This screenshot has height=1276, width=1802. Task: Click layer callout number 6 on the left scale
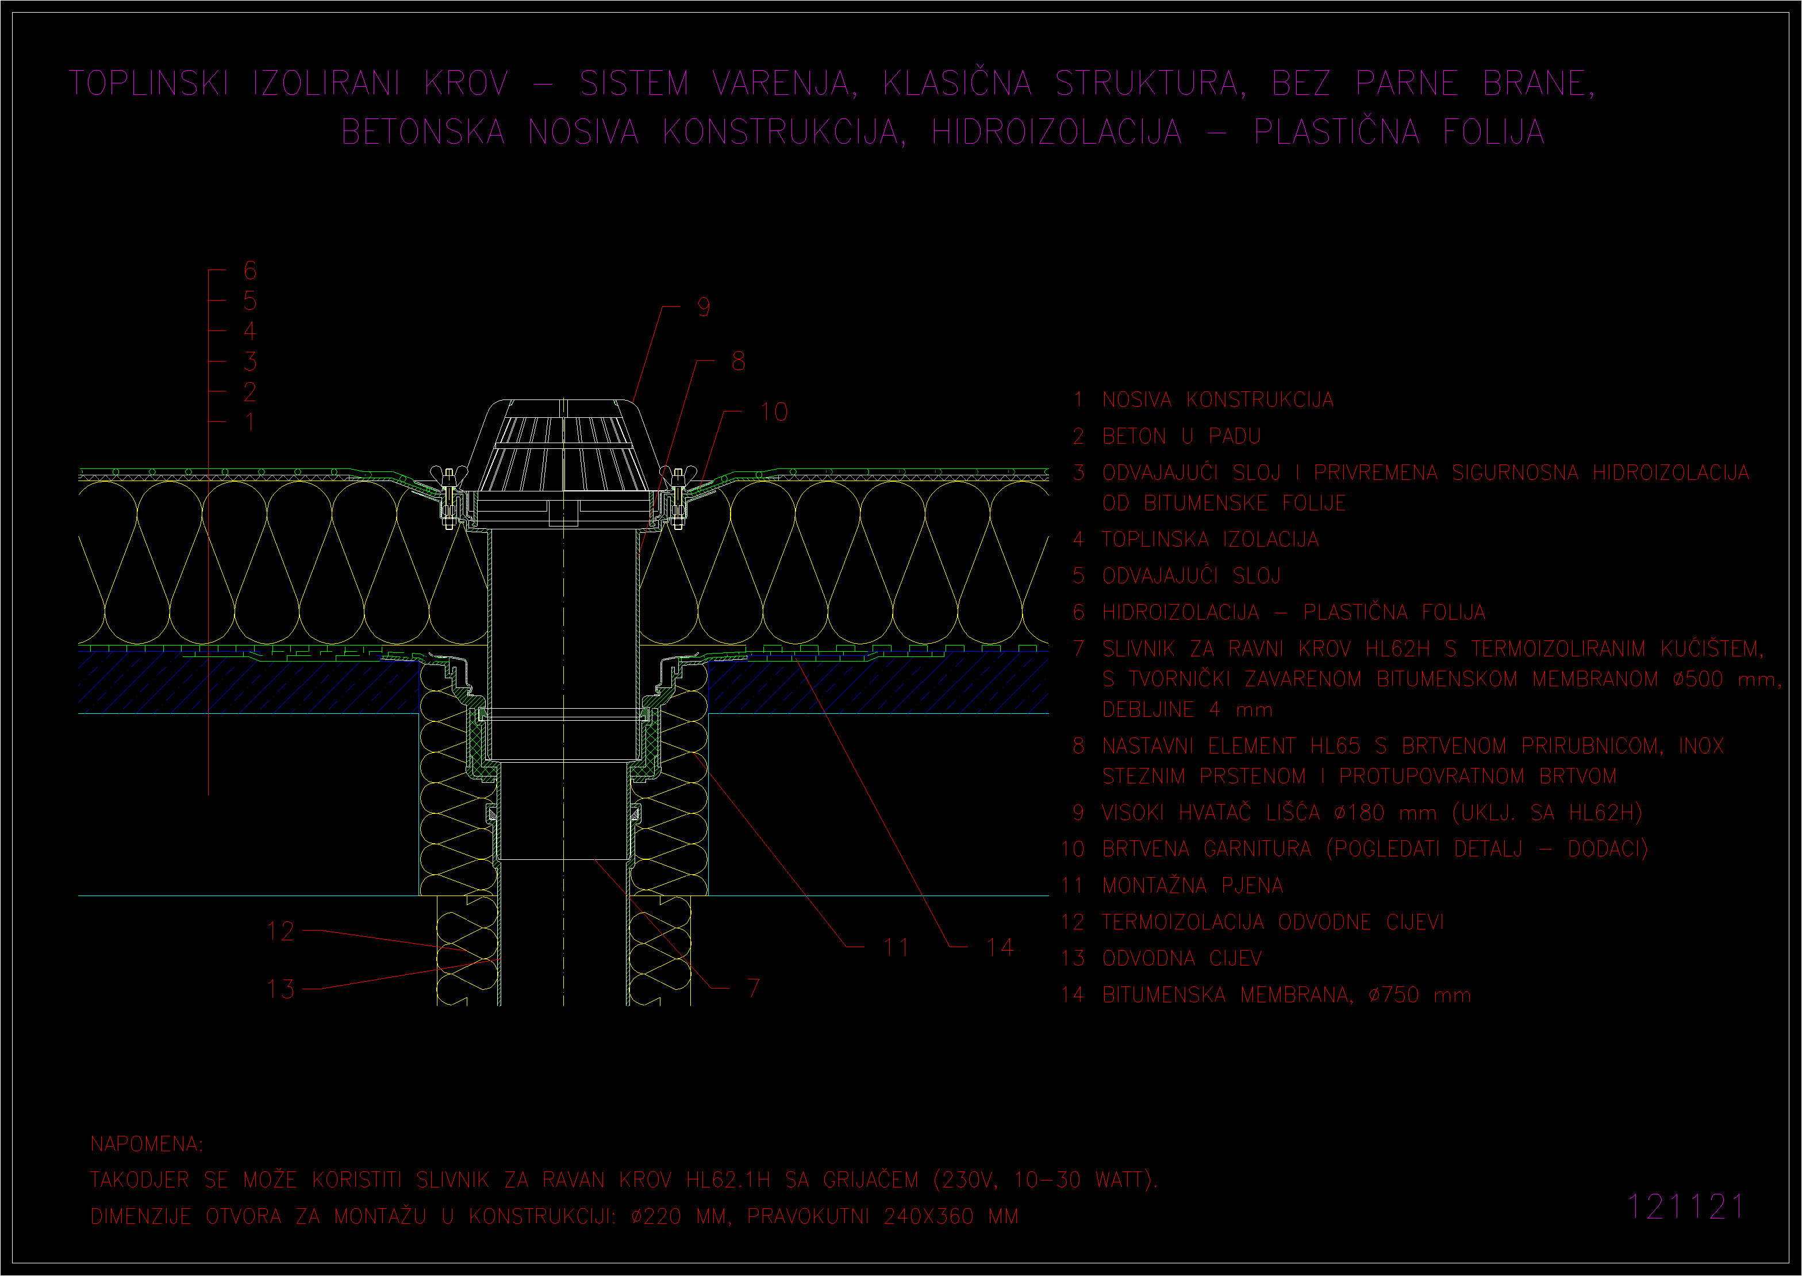coord(250,271)
